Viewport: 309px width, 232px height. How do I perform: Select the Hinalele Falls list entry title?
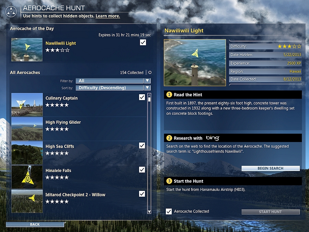click(58, 171)
